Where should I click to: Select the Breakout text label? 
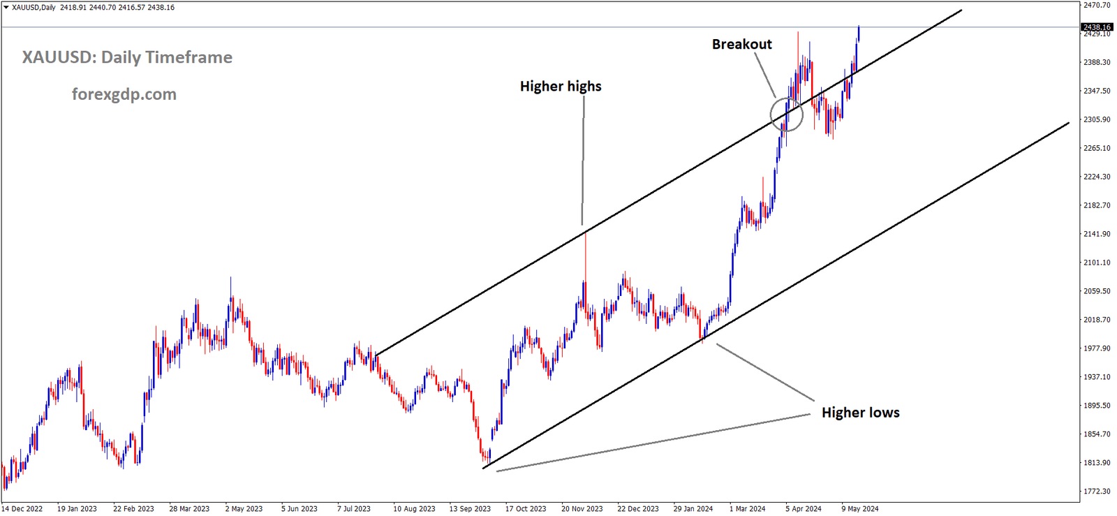click(741, 44)
